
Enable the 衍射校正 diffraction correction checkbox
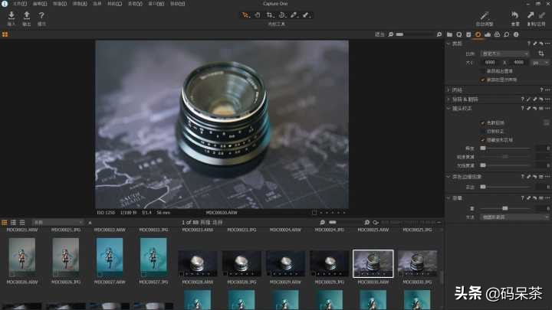[x=483, y=131]
